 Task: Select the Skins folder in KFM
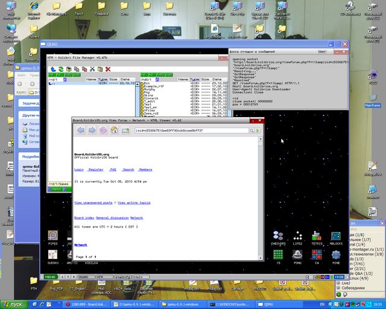pos(148,95)
